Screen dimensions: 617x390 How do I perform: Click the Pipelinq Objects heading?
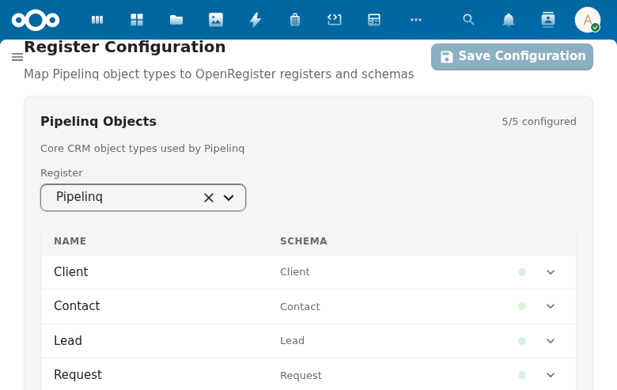tap(98, 121)
